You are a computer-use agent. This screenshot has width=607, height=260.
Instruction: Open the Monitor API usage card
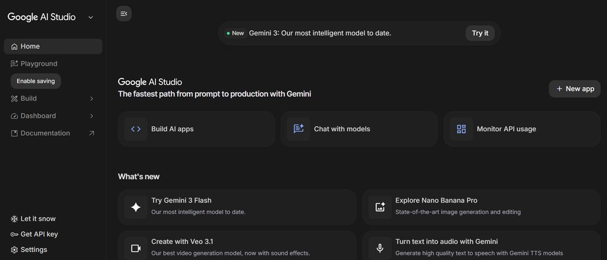point(522,129)
